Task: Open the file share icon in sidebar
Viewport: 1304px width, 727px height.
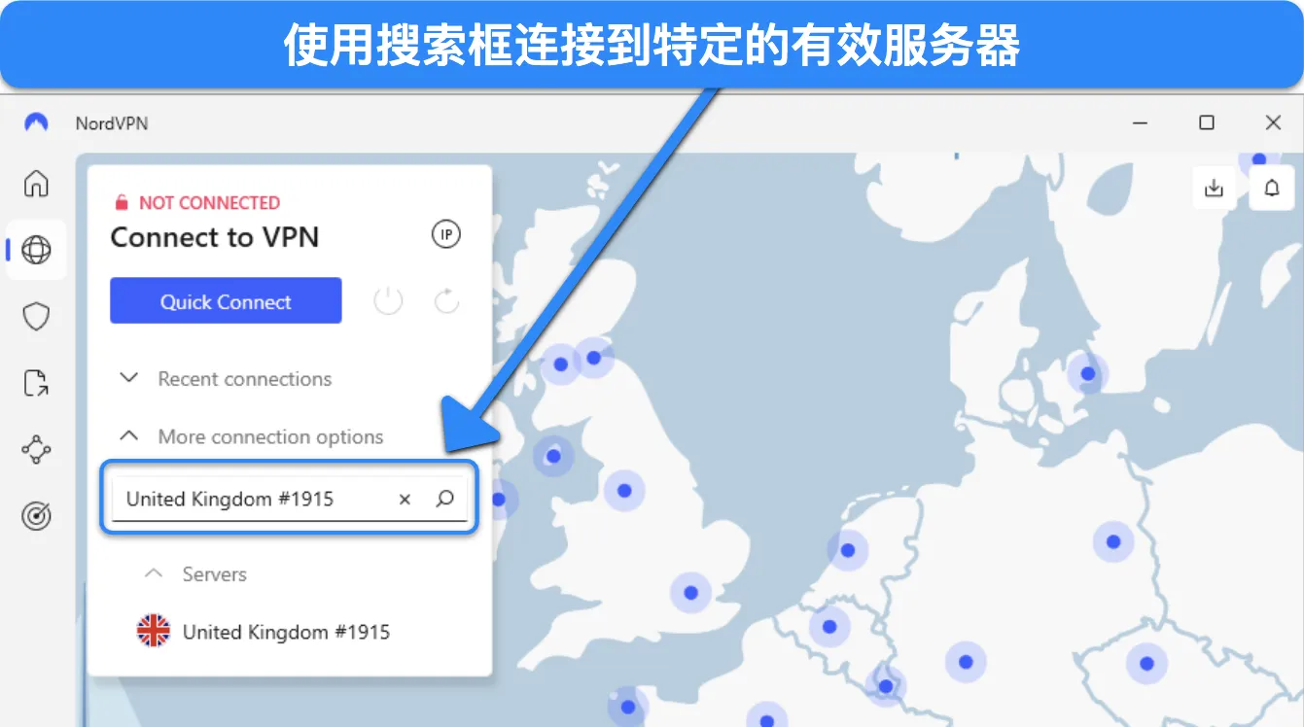Action: click(x=36, y=383)
